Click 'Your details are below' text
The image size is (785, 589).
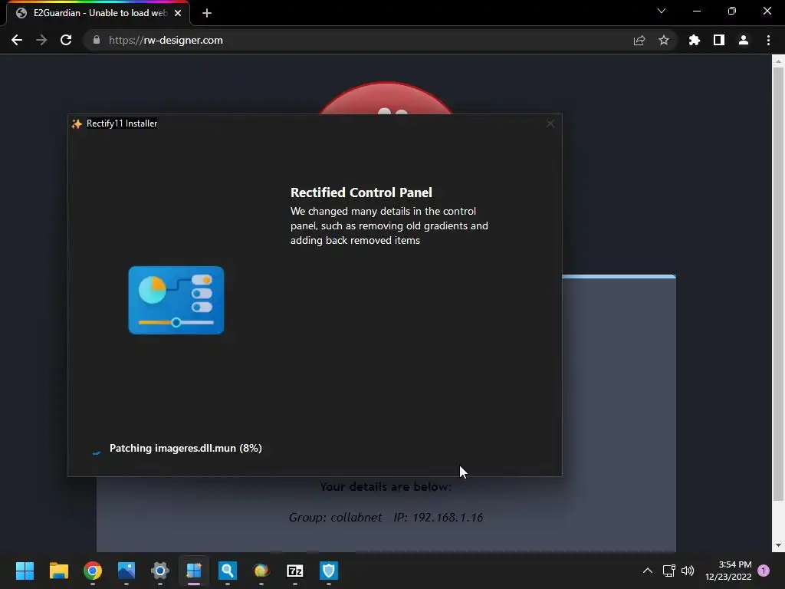pyautogui.click(x=386, y=487)
